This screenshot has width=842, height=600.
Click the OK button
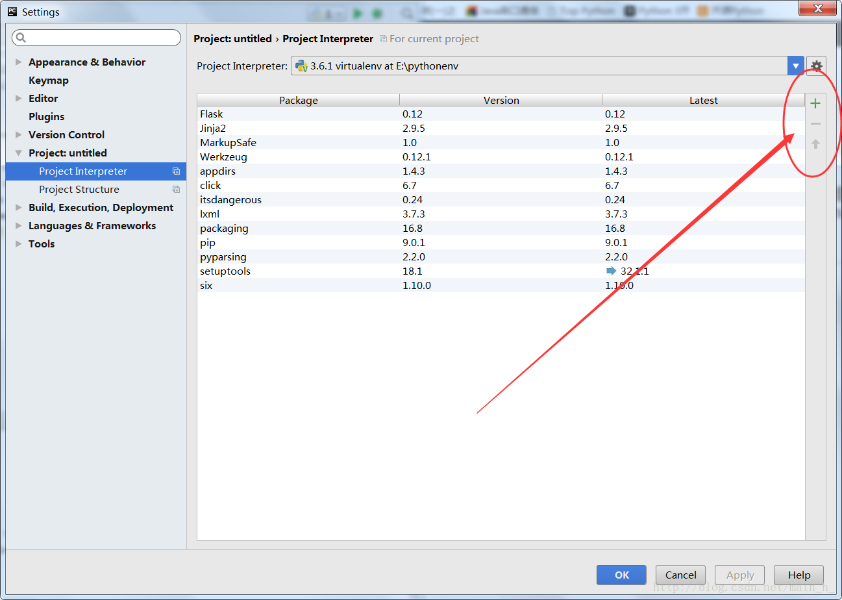[x=621, y=575]
